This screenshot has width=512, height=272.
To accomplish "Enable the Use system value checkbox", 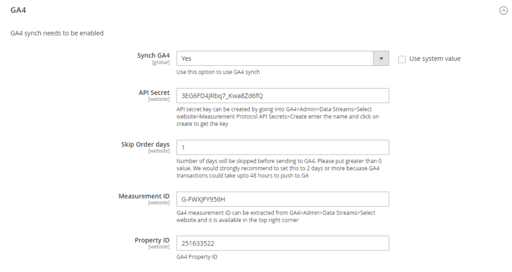I will click(x=401, y=59).
